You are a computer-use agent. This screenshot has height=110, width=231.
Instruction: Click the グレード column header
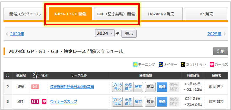pyautogui.click(x=35, y=76)
